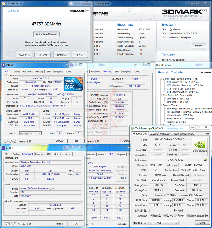Select the Vertex Shader 228.0 fps row
Viewport: 212px width, 228px height.
coord(180,115)
